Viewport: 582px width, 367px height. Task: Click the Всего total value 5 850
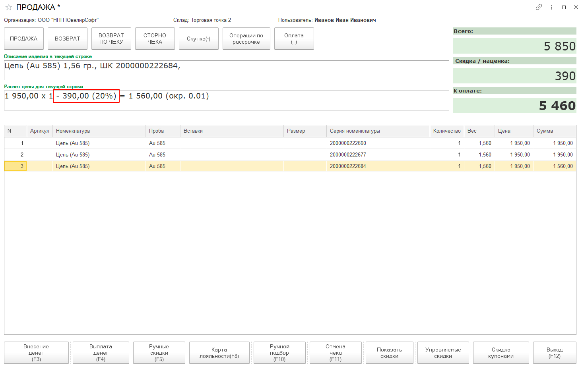[515, 46]
